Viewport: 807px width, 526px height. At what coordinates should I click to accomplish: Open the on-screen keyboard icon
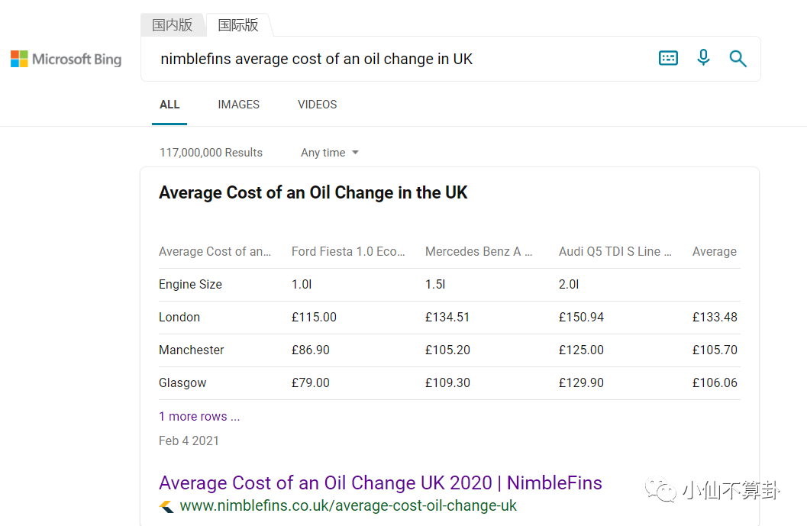(x=668, y=58)
